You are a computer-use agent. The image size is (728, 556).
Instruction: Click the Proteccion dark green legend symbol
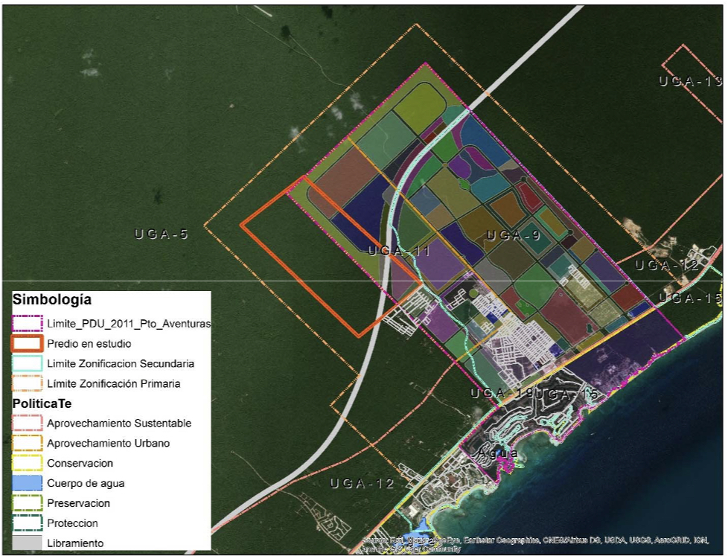pyautogui.click(x=27, y=523)
